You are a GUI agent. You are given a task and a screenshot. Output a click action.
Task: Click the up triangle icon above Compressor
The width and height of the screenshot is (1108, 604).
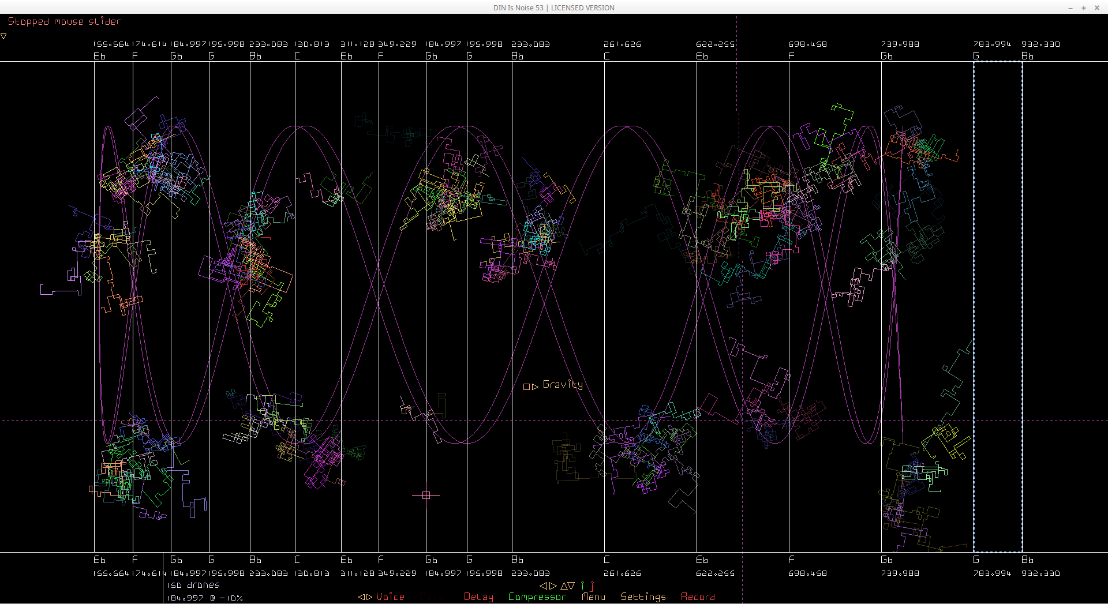pyautogui.click(x=564, y=586)
